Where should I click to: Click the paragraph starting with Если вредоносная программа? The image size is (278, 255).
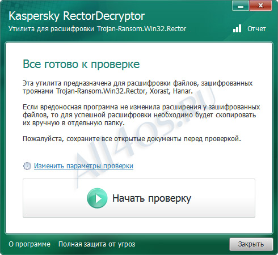point(141,115)
